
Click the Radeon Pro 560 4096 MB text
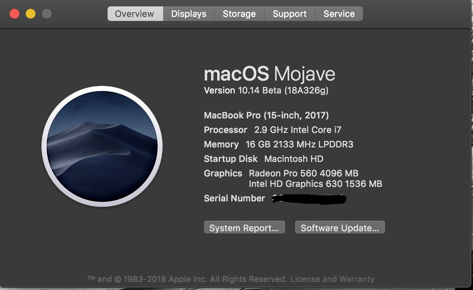pyautogui.click(x=303, y=173)
